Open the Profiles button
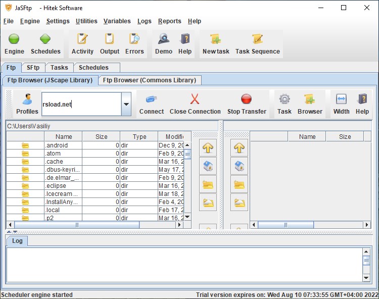The width and height of the screenshot is (379, 299). pos(27,104)
